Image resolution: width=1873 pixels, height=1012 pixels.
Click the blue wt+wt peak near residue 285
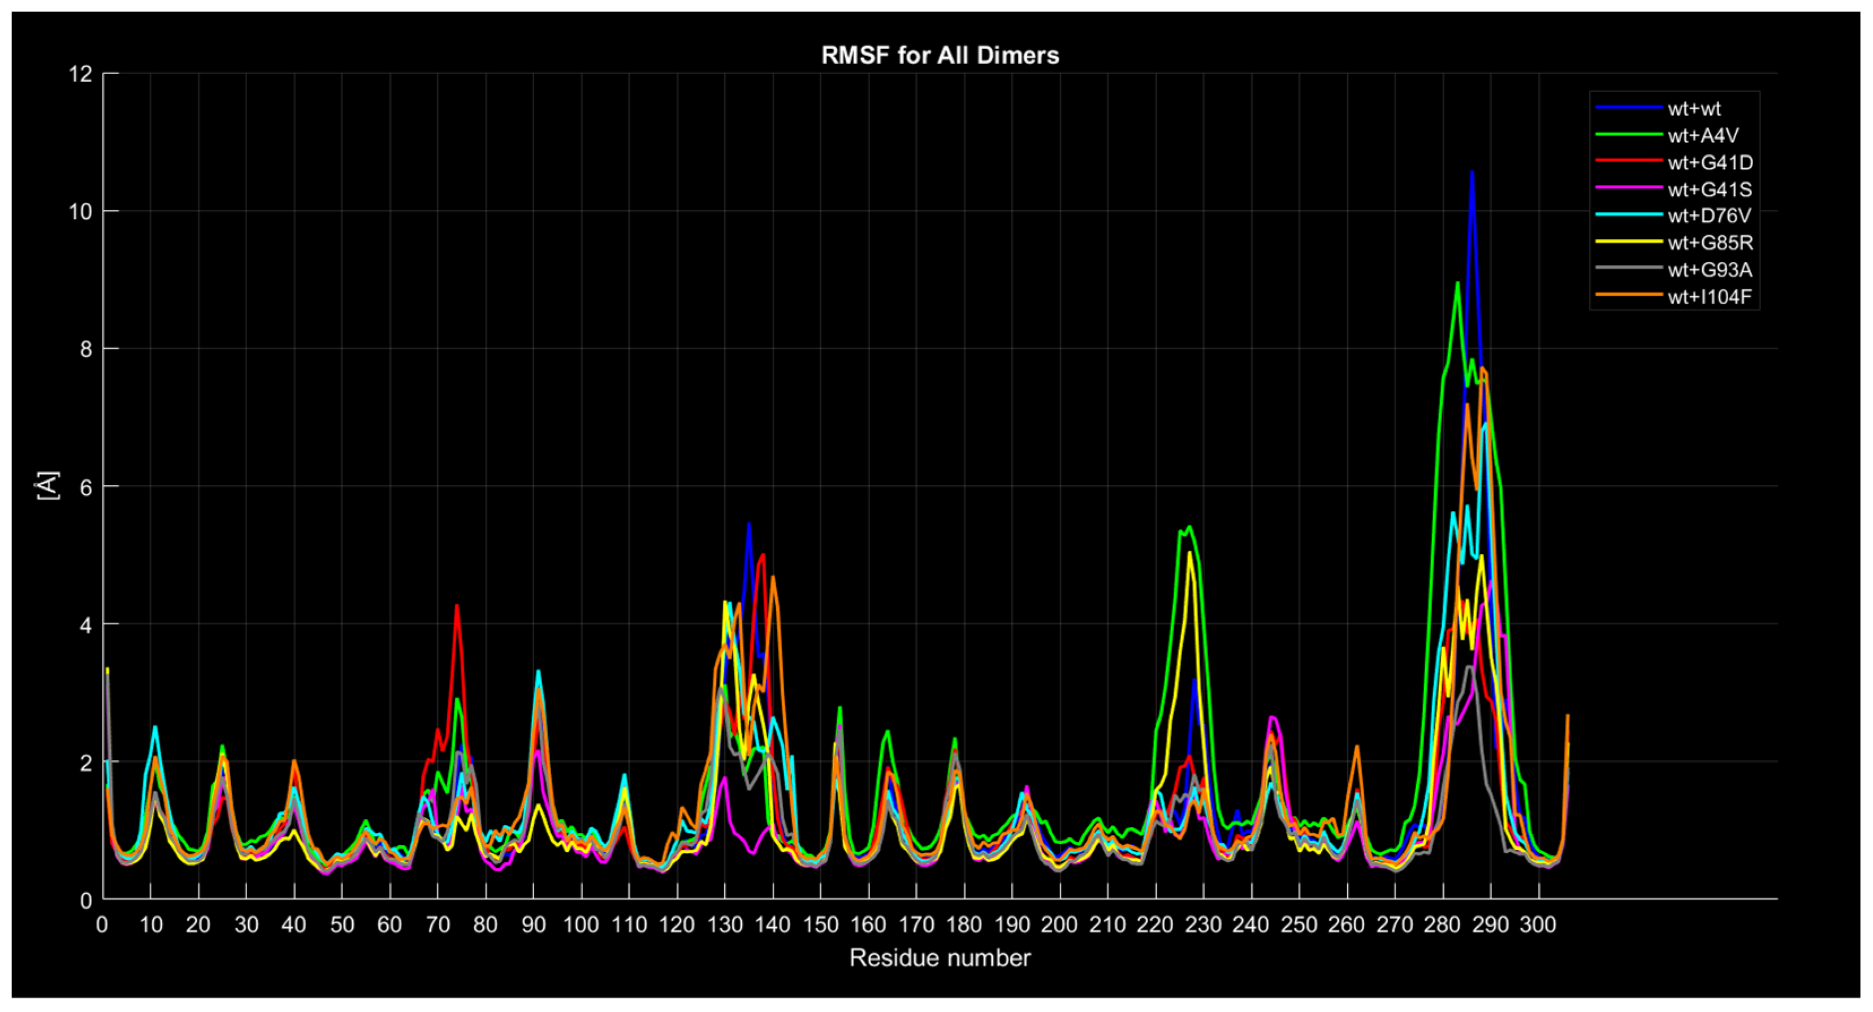[1472, 173]
